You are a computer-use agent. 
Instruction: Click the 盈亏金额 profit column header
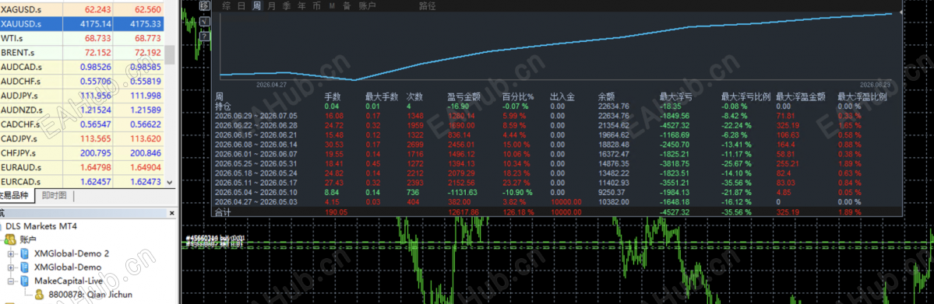coord(464,96)
